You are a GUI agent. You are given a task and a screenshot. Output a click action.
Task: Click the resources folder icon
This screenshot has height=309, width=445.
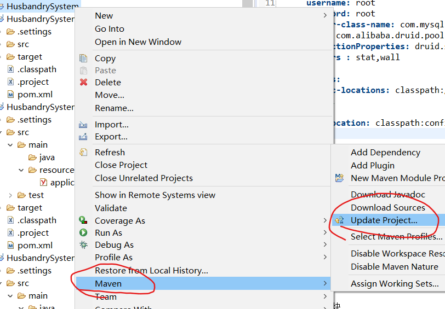pos(33,170)
